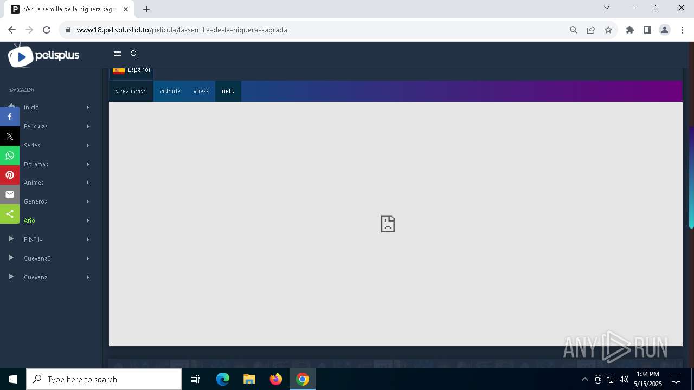Screen dimensions: 694x390
Task: Open the Peliculas navigation link
Action: [36, 126]
